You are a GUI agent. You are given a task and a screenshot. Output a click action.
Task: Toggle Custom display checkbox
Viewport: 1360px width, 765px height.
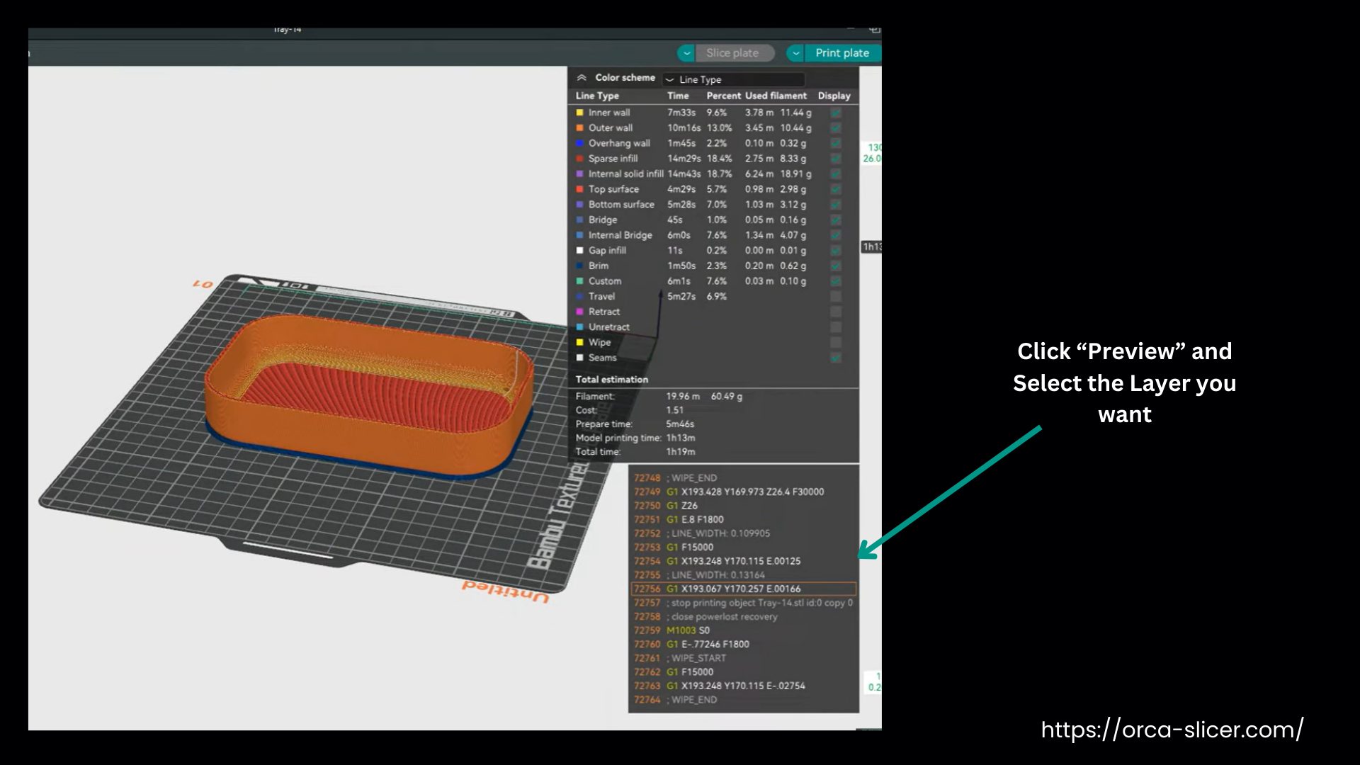pos(836,281)
